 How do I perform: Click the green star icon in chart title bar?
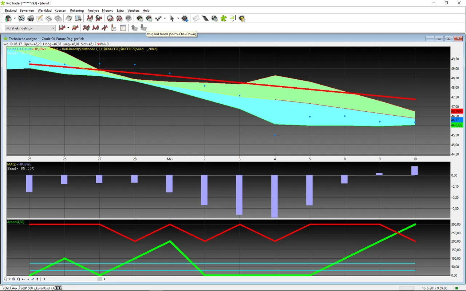(x=5, y=38)
